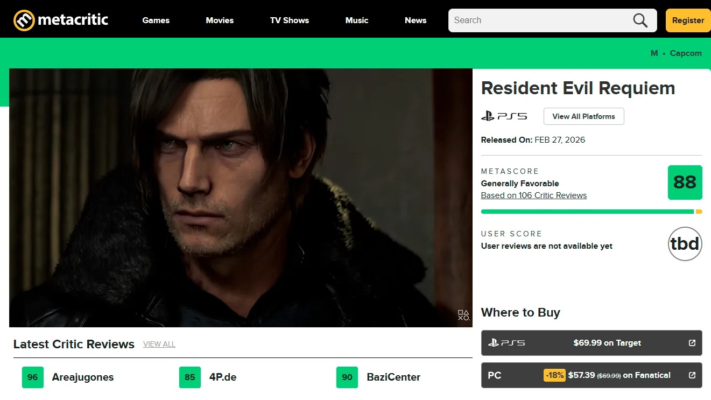Click the tbd user score circle
Screen dimensions: 711x400
pyautogui.click(x=685, y=244)
